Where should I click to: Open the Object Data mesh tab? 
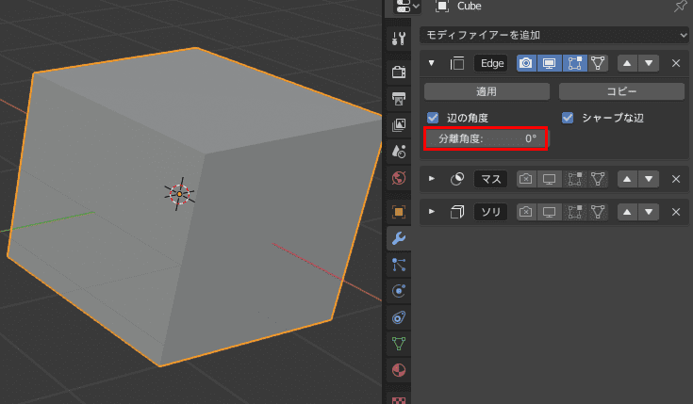click(399, 344)
